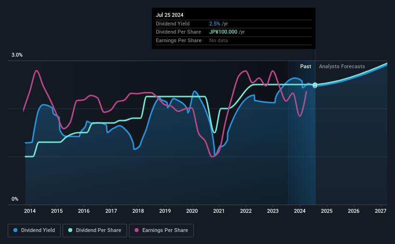Click the 2026 x-axis year label
Image resolution: width=395 pixels, height=244 pixels.
(354, 211)
